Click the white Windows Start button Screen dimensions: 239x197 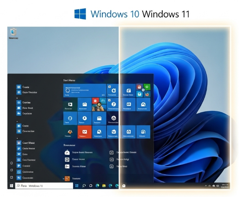click(x=11, y=186)
